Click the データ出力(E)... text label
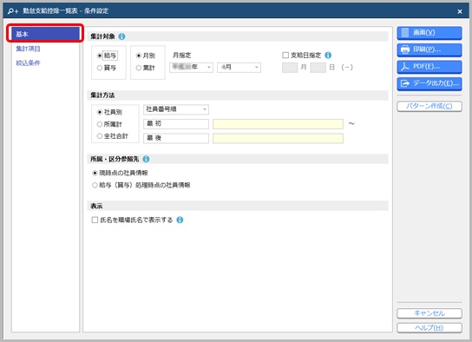This screenshot has width=472, height=342. 436,83
